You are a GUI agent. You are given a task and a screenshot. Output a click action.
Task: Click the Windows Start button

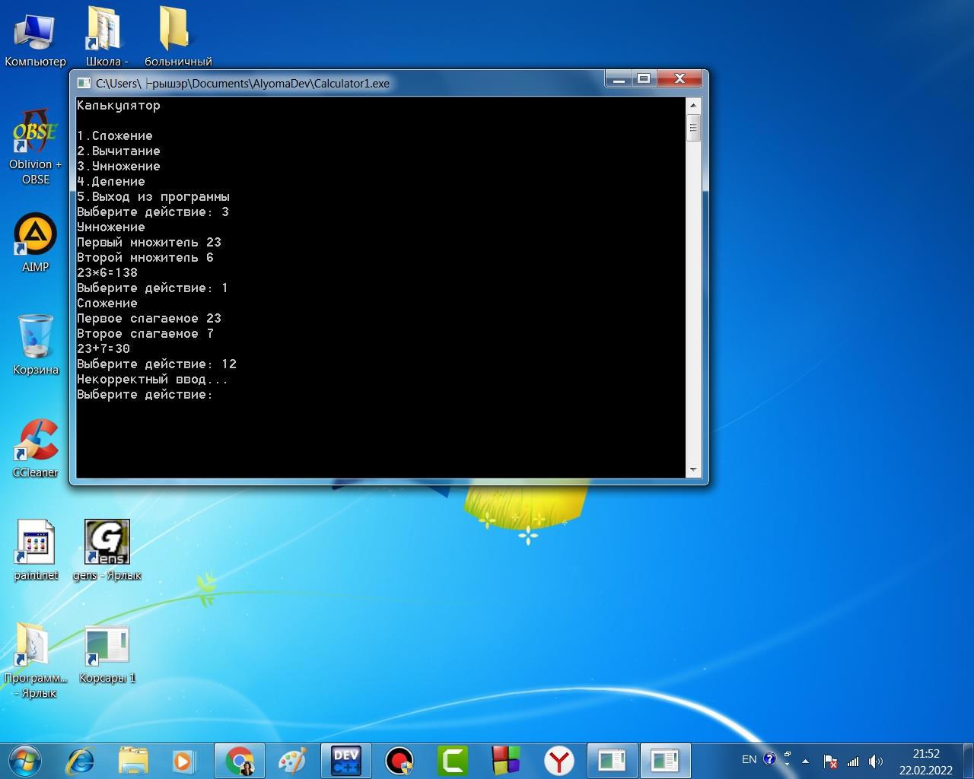pyautogui.click(x=25, y=759)
